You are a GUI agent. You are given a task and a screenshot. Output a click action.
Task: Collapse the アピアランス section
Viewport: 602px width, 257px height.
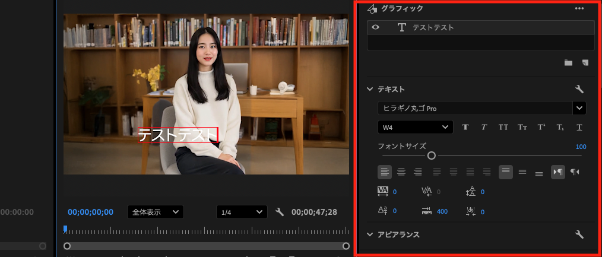370,234
